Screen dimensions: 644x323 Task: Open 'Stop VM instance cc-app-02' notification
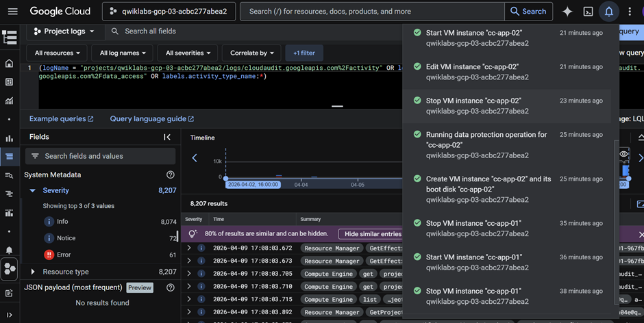click(473, 101)
